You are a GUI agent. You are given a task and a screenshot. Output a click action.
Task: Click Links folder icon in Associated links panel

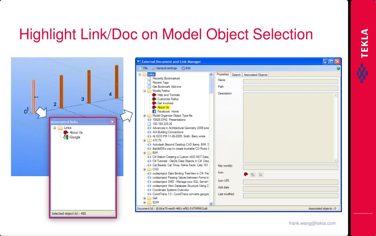[60, 128]
